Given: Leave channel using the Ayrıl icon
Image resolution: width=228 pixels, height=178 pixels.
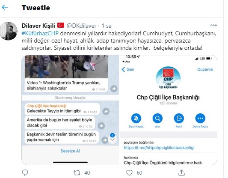Looking at the screenshot, I should coord(179,118).
